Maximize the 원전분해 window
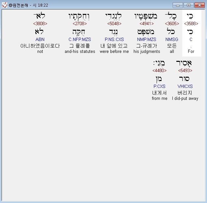The height and width of the screenshot is (203, 207). click(189, 5)
